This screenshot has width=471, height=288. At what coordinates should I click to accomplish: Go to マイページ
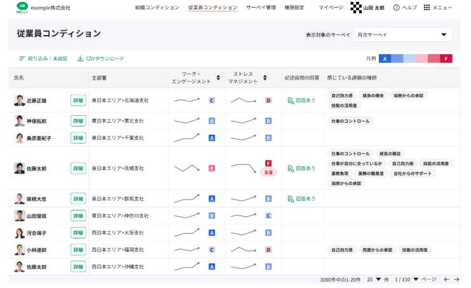pyautogui.click(x=331, y=8)
